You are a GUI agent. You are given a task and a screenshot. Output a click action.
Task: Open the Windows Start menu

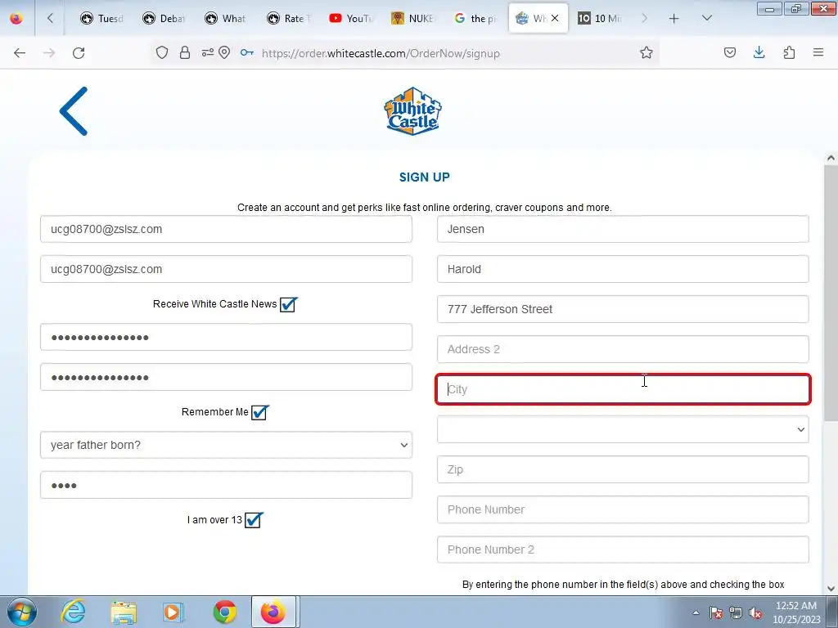pos(22,612)
